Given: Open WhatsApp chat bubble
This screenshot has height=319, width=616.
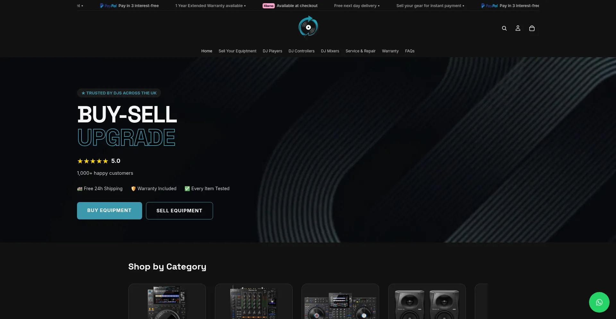Looking at the screenshot, I should point(599,302).
